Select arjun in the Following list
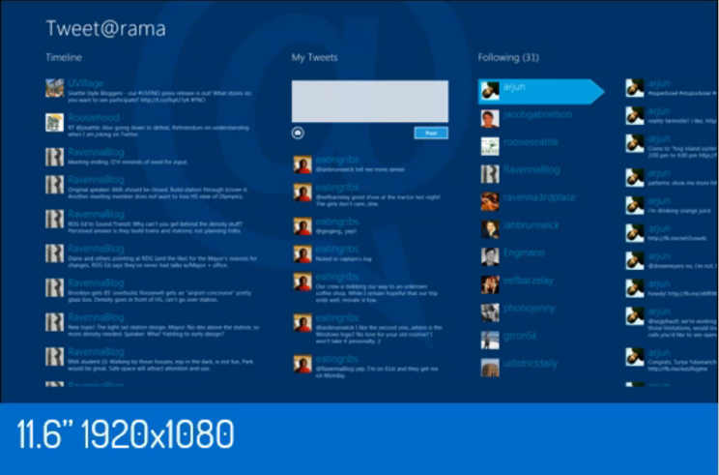 tap(541, 91)
